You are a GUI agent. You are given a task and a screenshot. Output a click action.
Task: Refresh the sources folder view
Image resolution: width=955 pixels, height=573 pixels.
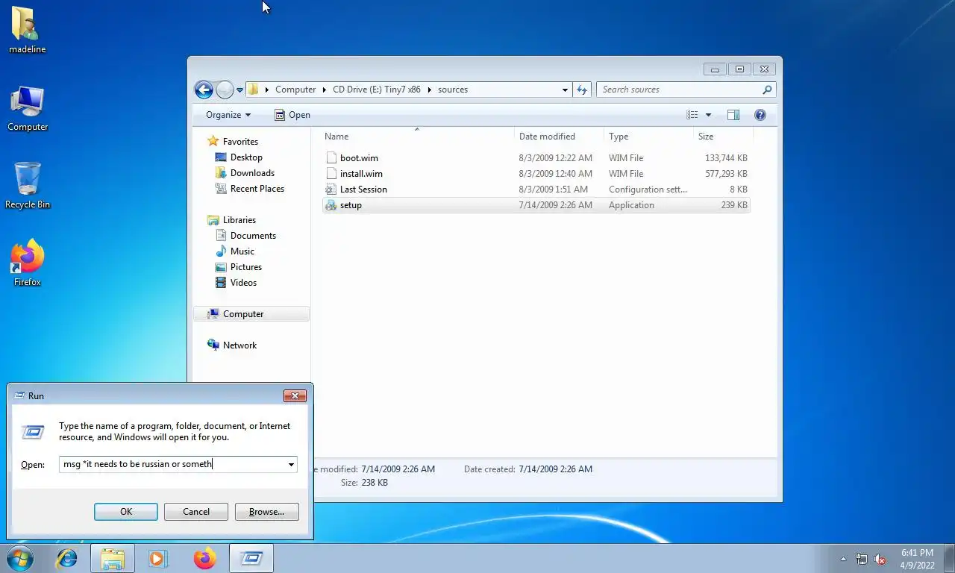582,90
